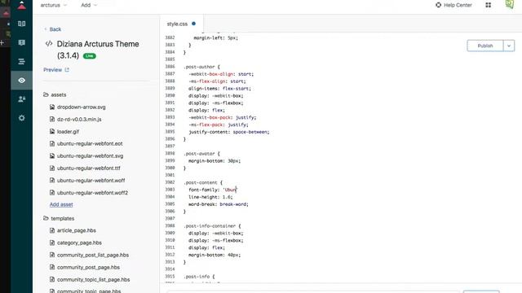Click the line-height: 1.6 line
Screen dimensions: 522x293
210,197
